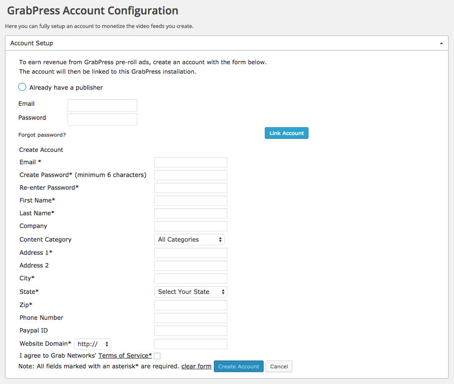This screenshot has width=454, height=384.
Task: Click the Website Domain input field
Action: pyautogui.click(x=191, y=344)
